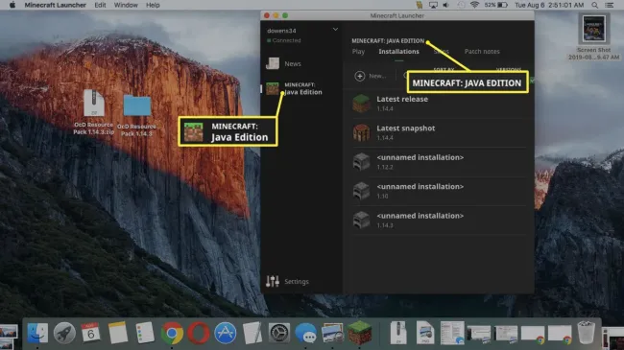Select unnamed installation 1.10 row text
Viewport: 624px width, 350px height.
pos(420,191)
